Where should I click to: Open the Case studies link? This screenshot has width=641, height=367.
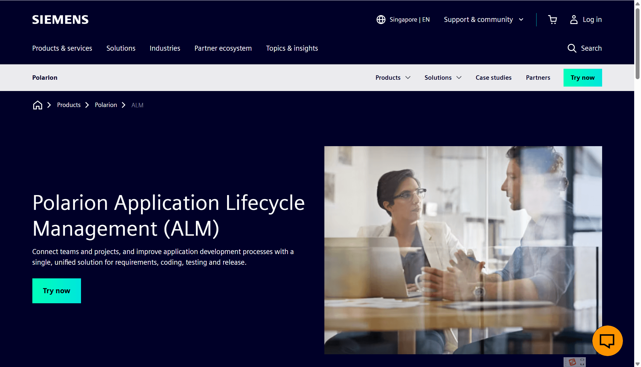tap(494, 78)
